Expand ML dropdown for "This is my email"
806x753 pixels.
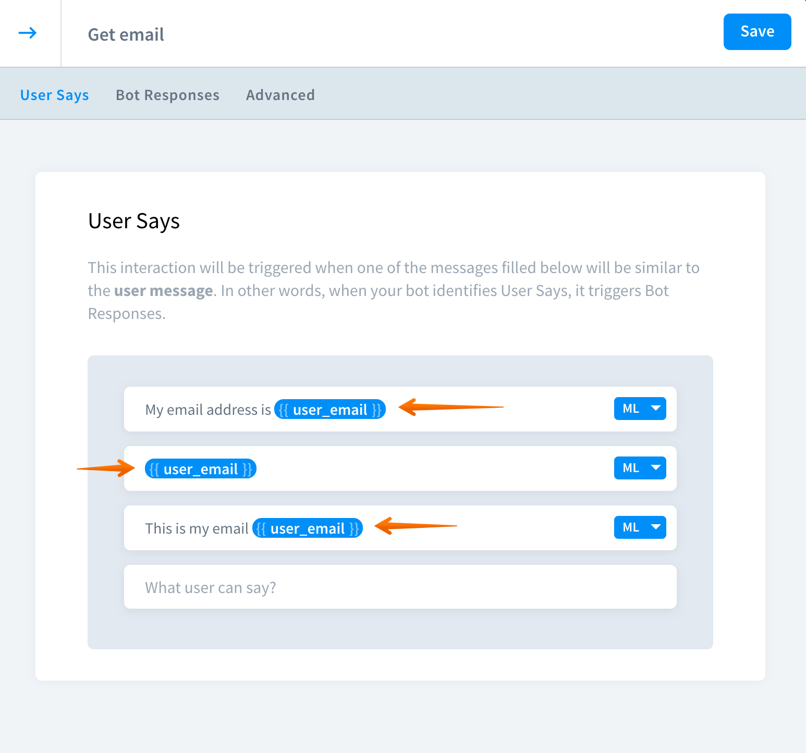tap(640, 527)
